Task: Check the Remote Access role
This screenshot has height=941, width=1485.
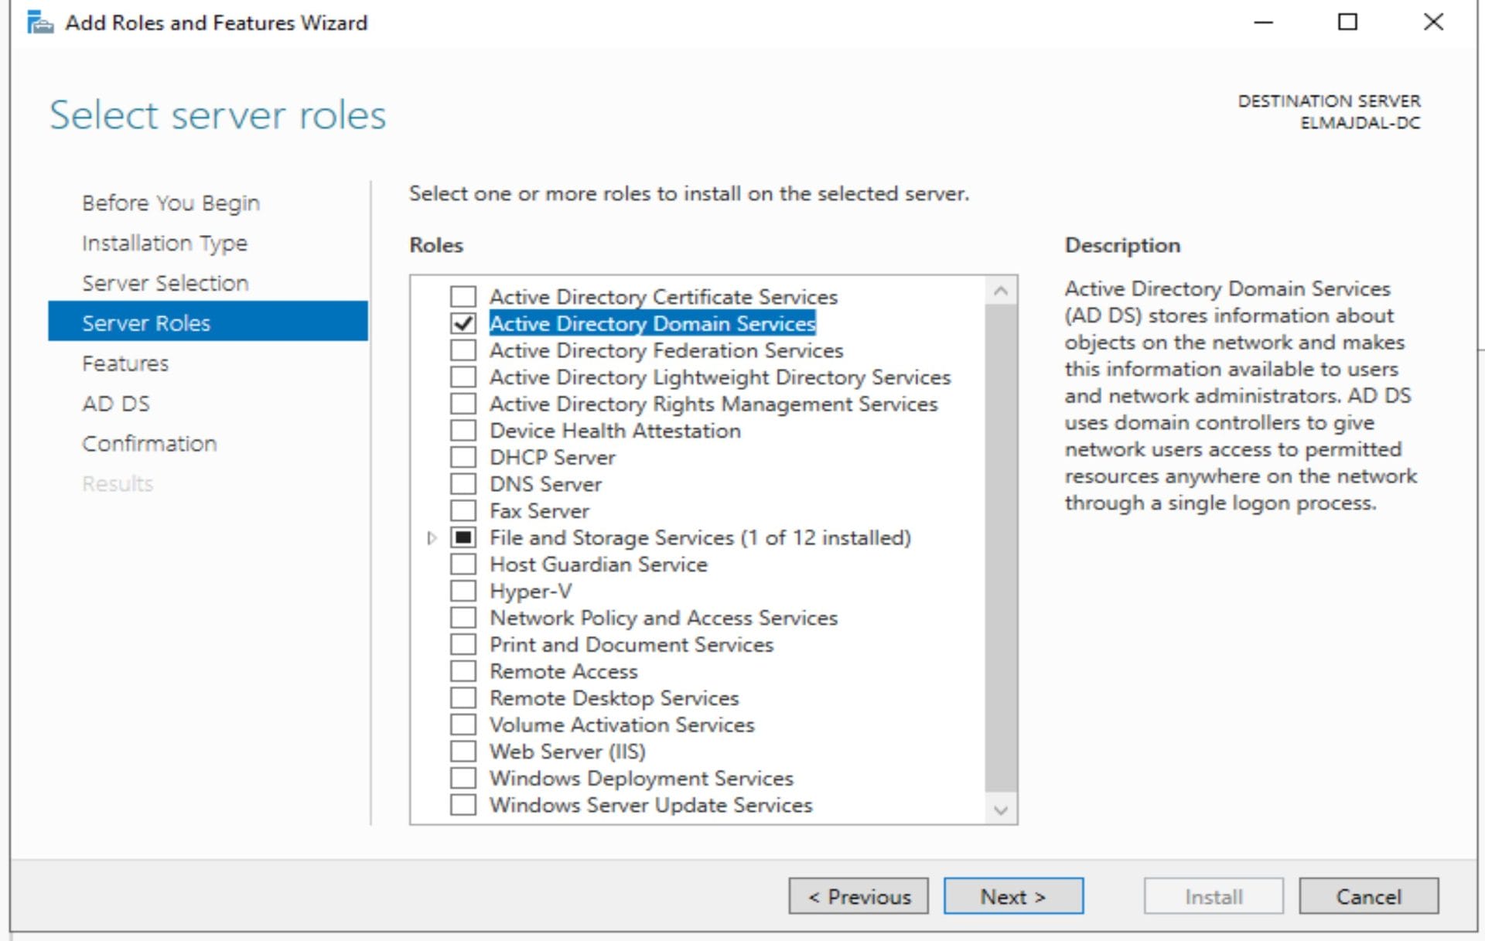Action: tap(463, 671)
